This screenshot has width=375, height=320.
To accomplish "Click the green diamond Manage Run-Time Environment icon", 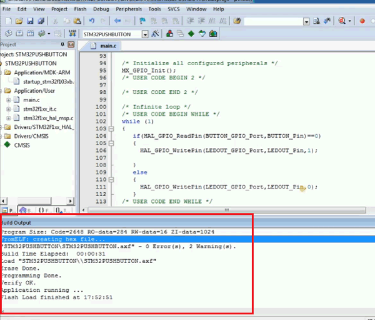I will tap(191, 33).
